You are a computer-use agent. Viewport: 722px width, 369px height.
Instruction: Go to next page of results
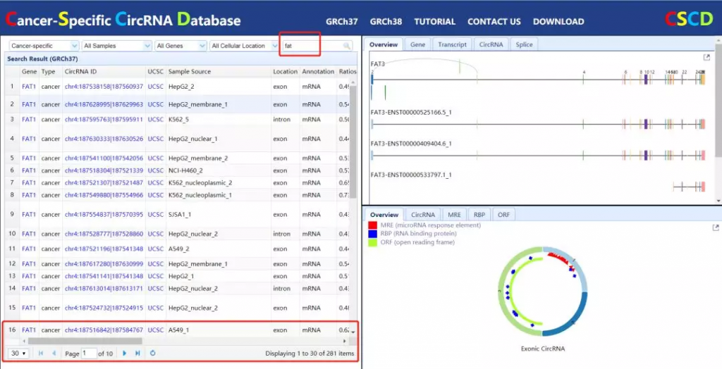tap(124, 354)
